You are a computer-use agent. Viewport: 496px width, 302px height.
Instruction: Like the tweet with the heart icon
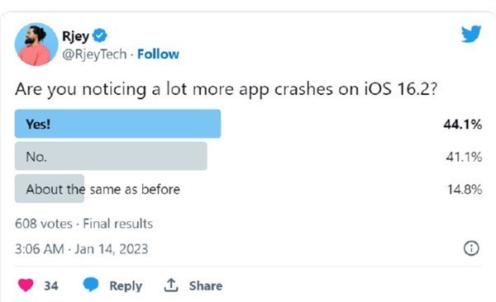click(x=26, y=285)
